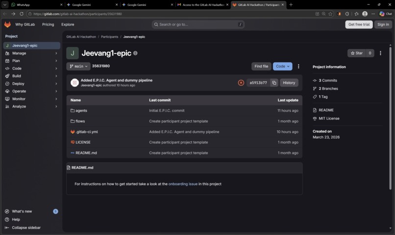
Task: Open the Explore menu item
Action: coord(68,24)
